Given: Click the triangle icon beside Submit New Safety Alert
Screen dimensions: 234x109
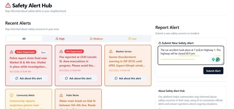Looking at the screenshot, I should (x=160, y=43).
